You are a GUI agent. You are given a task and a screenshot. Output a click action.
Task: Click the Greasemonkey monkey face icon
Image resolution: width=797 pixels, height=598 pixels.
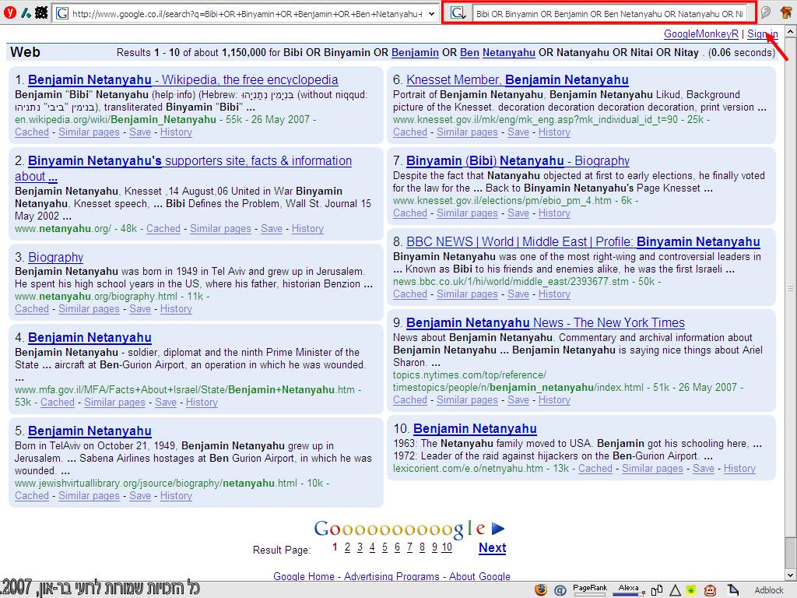710,590
